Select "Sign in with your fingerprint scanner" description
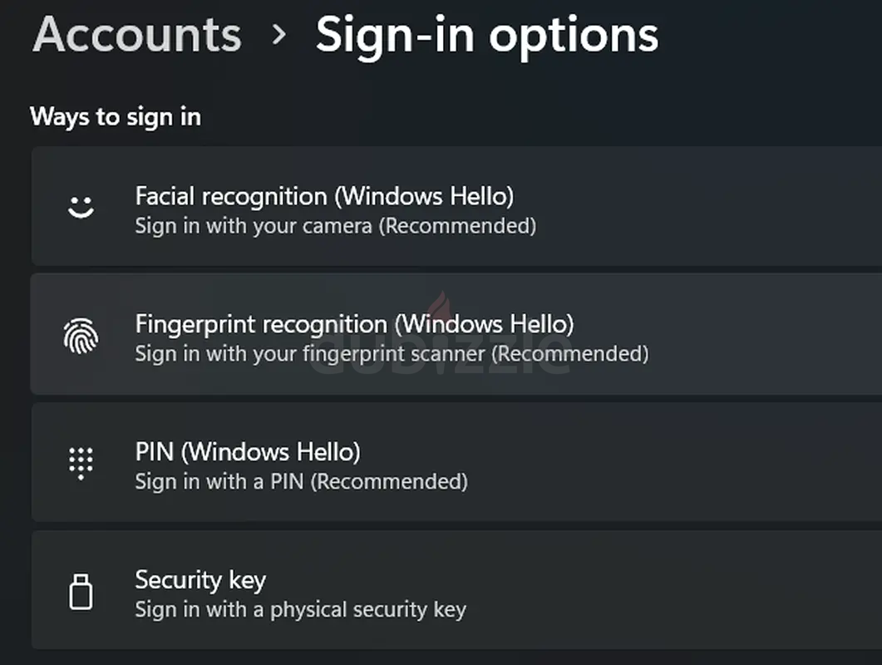 coord(310,354)
